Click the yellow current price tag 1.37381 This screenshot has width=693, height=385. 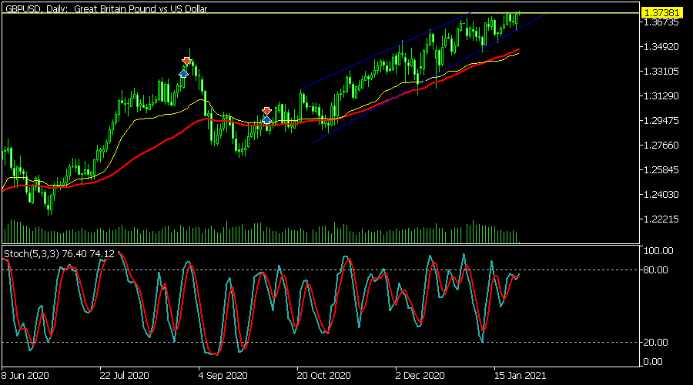(x=662, y=13)
